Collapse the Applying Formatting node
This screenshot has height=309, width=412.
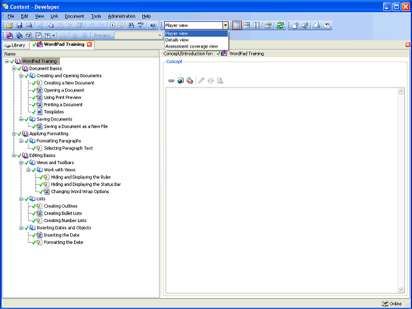tap(14, 134)
